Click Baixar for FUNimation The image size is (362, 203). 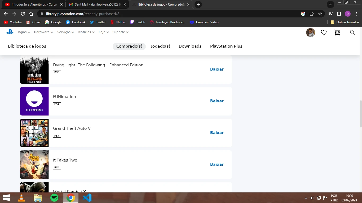(x=217, y=101)
